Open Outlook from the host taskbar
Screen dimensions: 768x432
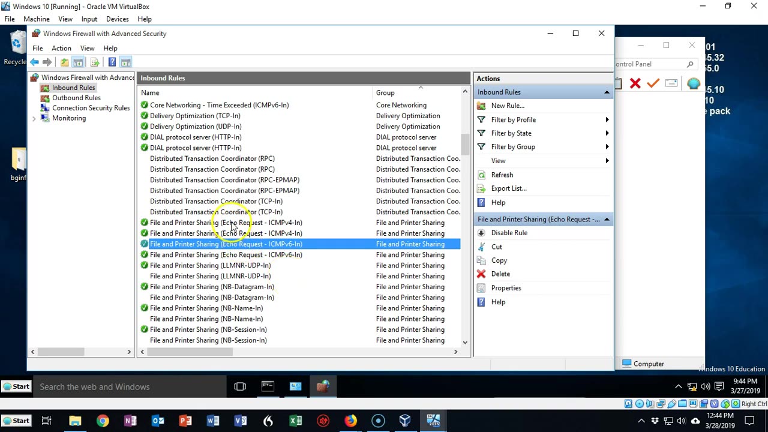click(158, 421)
